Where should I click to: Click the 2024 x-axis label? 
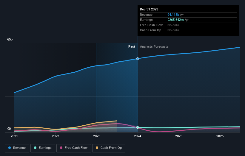(x=138, y=136)
